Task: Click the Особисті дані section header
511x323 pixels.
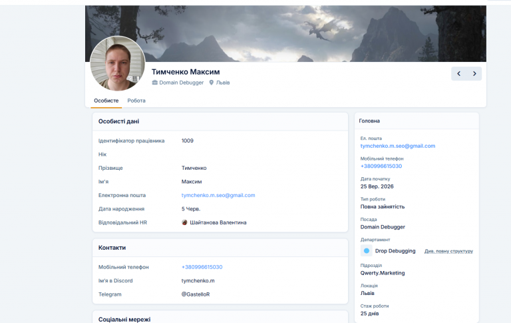Action: [118, 121]
